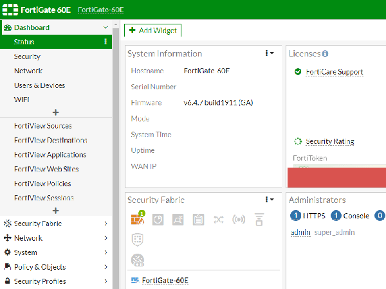
Task: Open FortiView Policies
Action: (42, 184)
